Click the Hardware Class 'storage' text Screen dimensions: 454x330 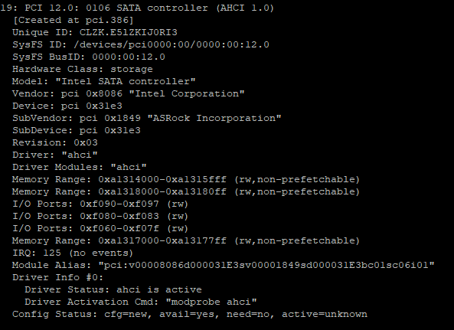132,69
